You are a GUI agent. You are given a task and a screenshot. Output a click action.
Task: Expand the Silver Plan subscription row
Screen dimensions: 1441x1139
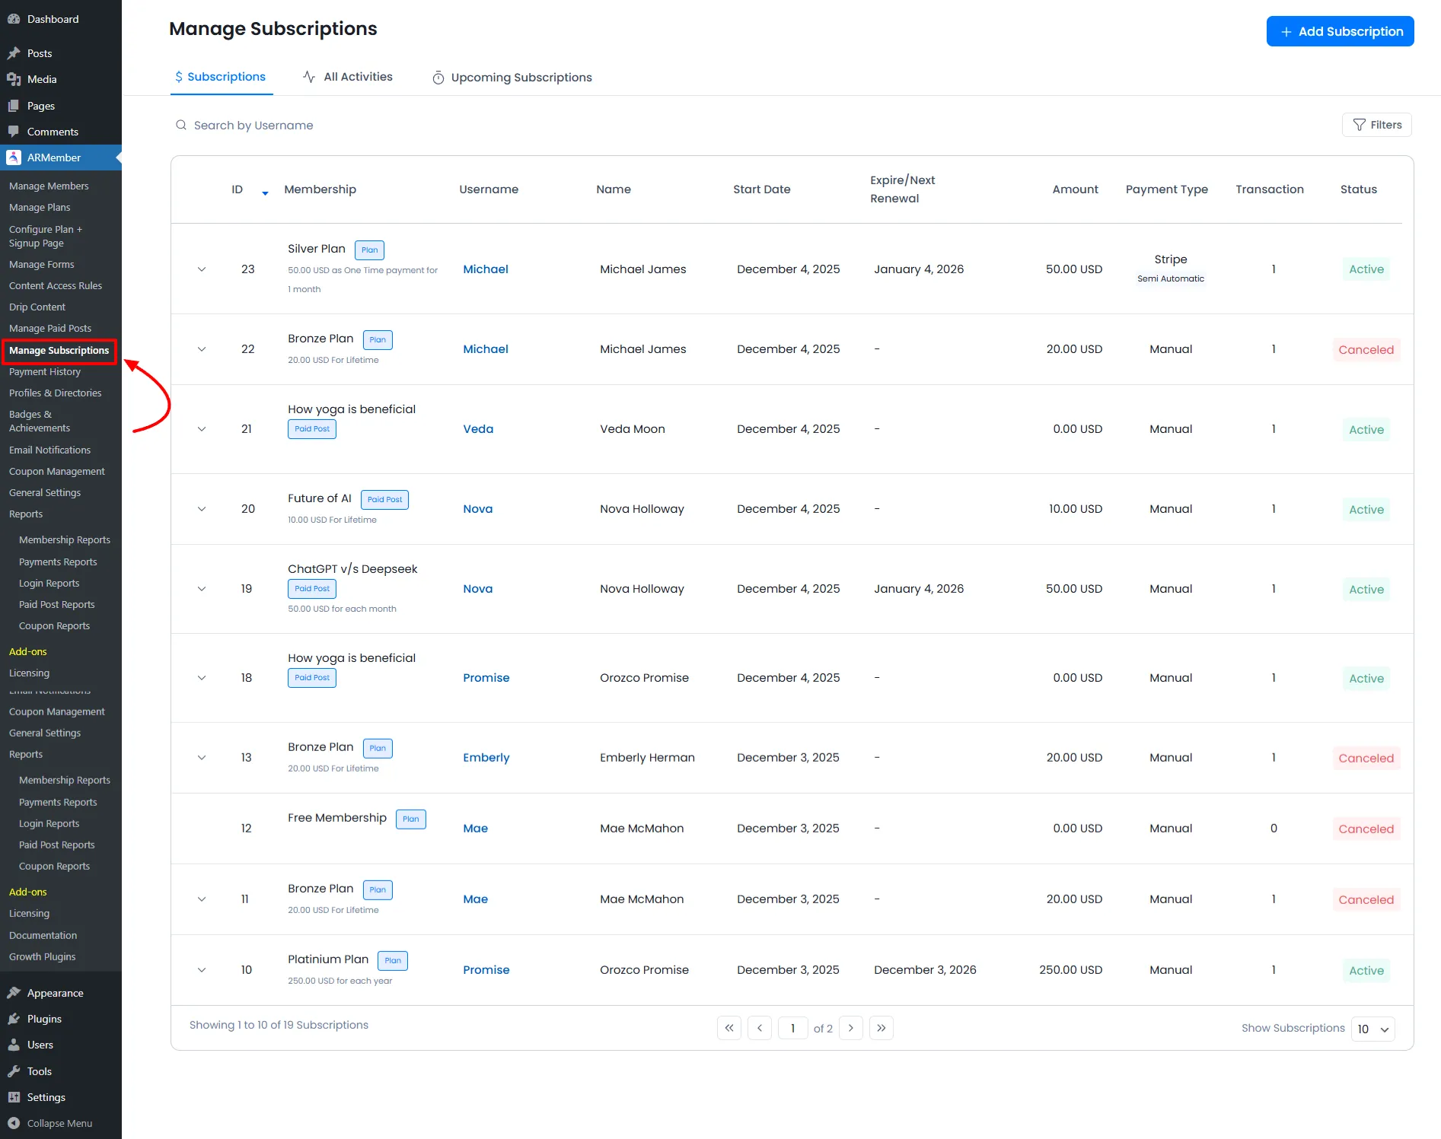click(202, 269)
